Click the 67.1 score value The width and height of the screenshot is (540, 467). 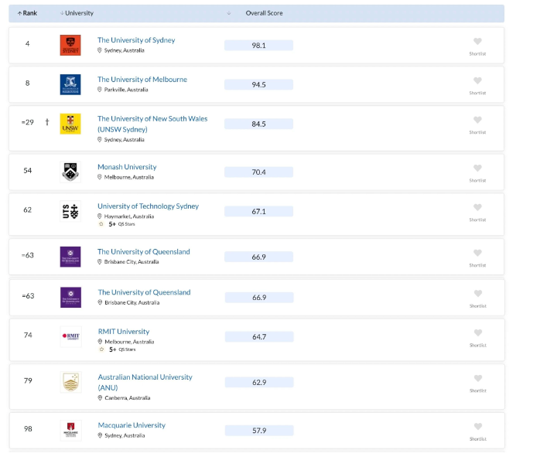pos(258,211)
